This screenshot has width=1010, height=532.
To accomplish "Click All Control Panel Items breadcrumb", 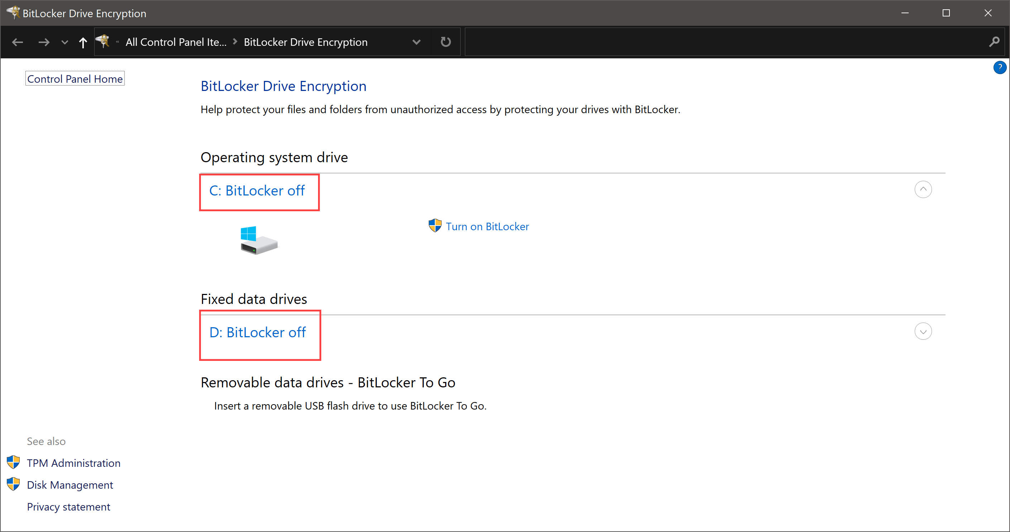I will click(x=176, y=42).
